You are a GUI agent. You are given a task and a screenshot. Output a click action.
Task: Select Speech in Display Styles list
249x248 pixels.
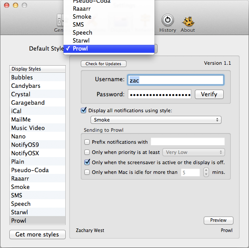(37, 204)
